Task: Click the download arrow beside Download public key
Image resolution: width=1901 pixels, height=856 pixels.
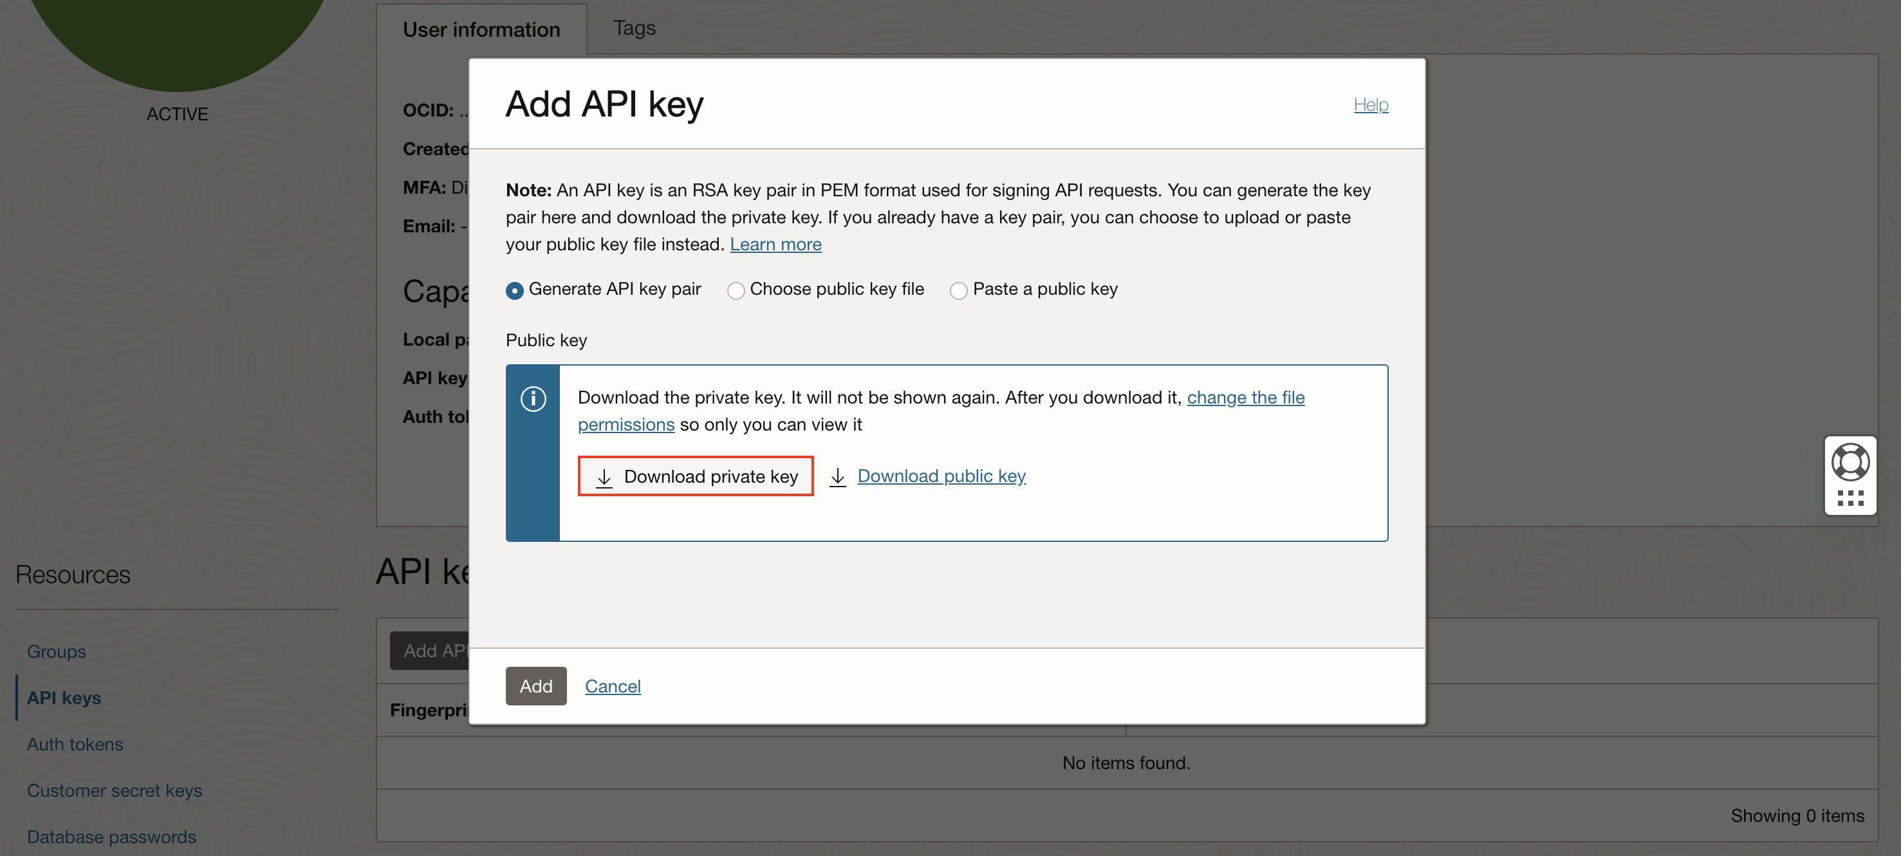Action: pos(838,477)
